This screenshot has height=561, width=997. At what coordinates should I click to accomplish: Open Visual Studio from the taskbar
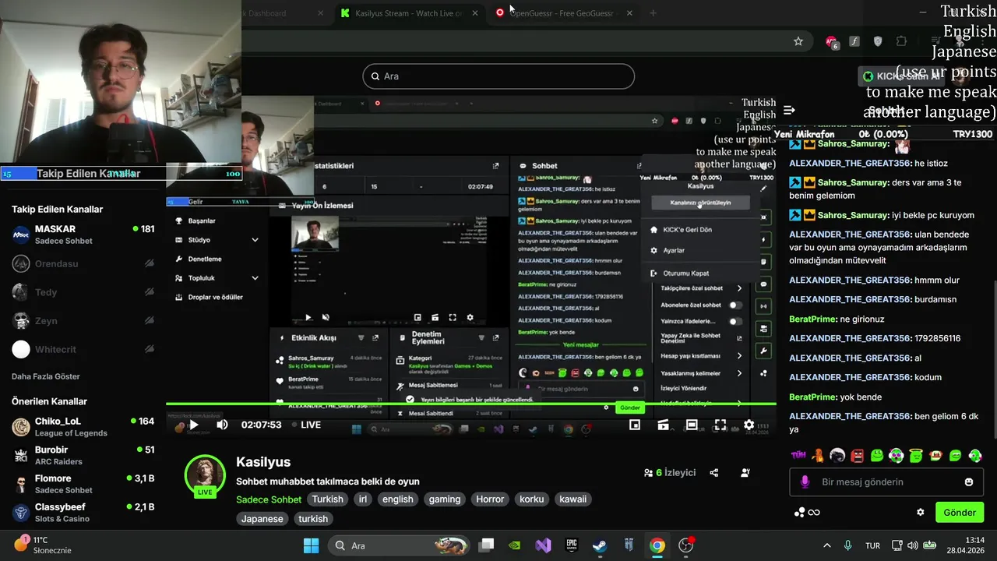click(x=543, y=545)
